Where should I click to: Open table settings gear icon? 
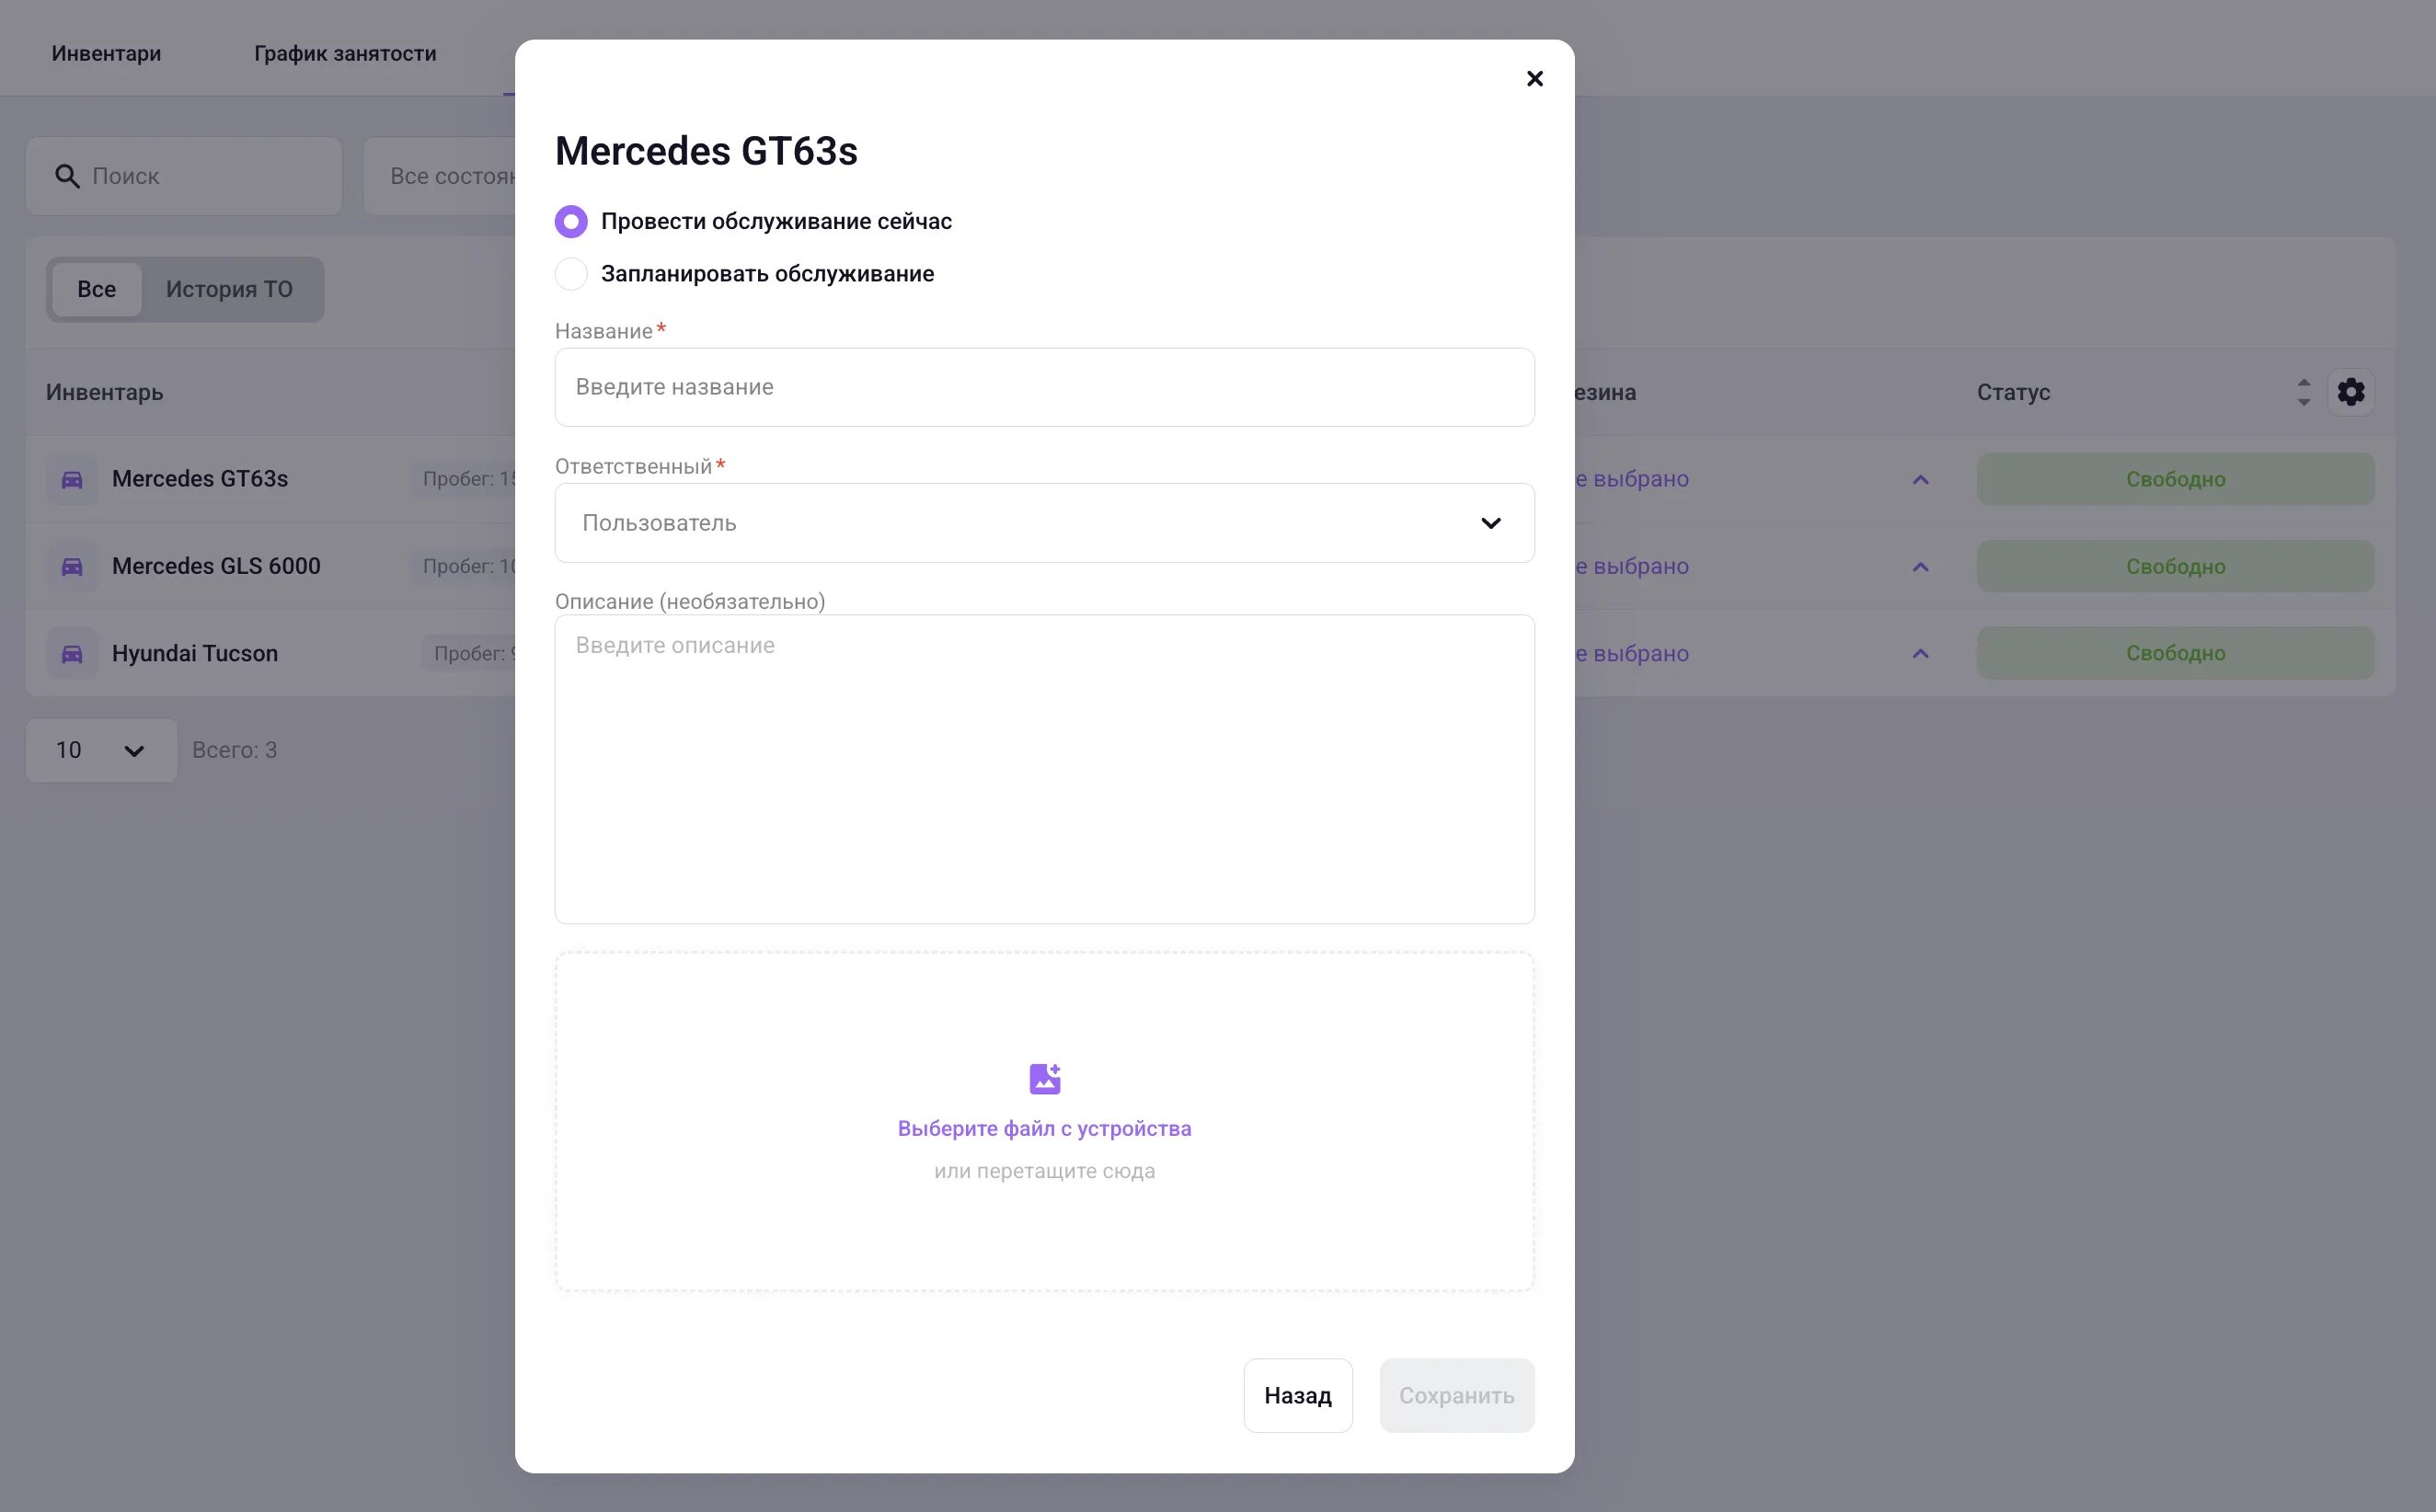coord(2351,392)
